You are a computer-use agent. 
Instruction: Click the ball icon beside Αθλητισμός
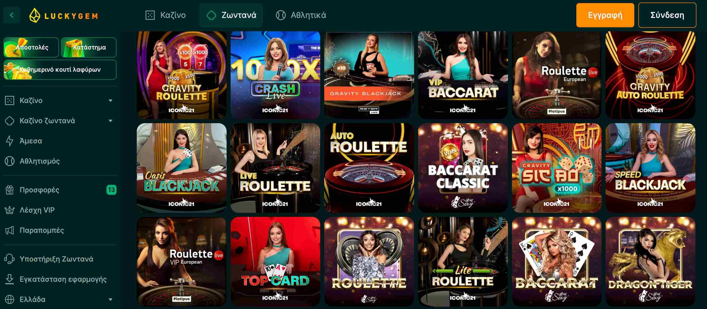tap(10, 161)
